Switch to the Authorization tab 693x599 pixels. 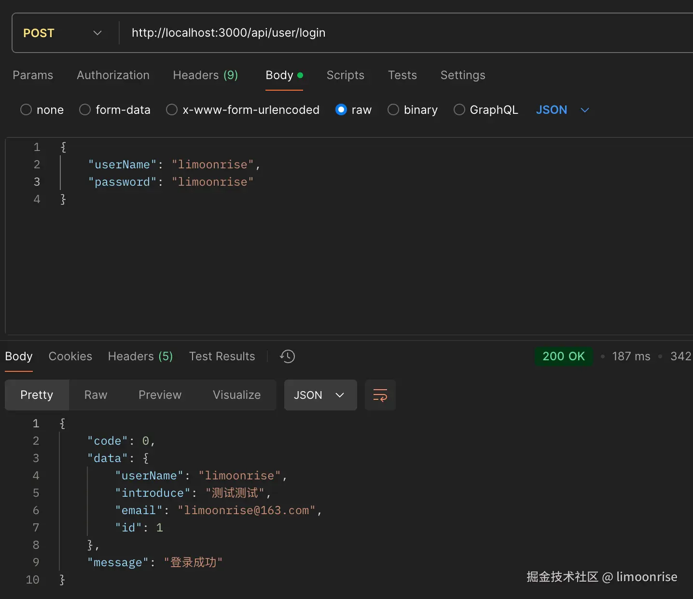(113, 75)
